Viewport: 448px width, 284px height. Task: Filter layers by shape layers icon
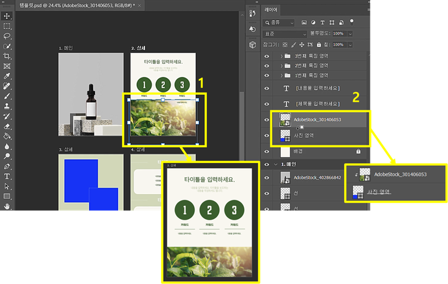(x=332, y=22)
